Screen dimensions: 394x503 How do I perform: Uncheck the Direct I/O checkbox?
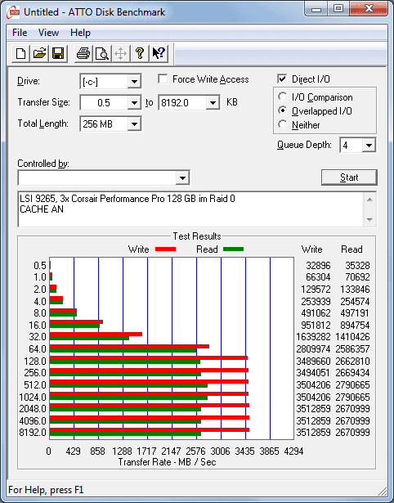(282, 79)
